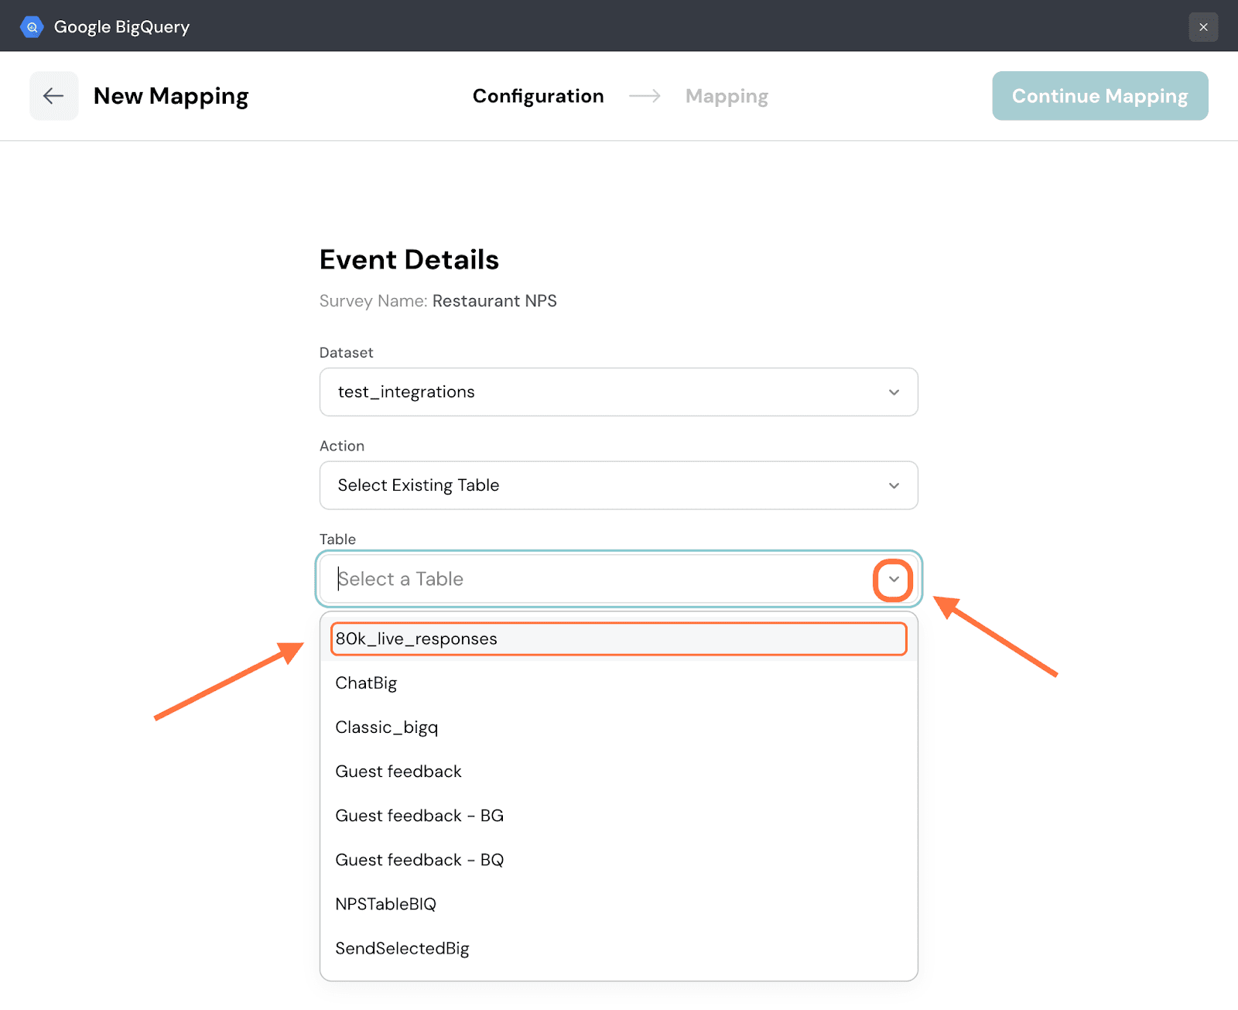Select Classic_bigq table option
This screenshot has height=1010, width=1238.
[386, 727]
